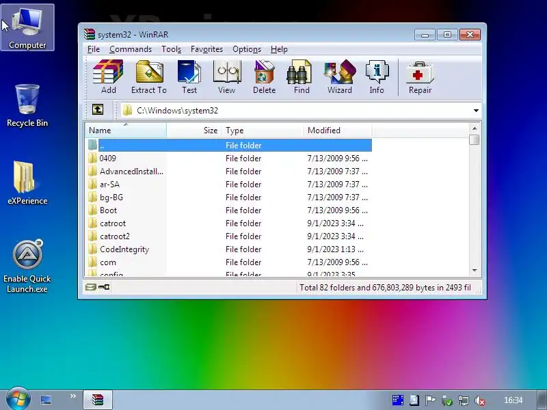The width and height of the screenshot is (547, 410).
Task: Sort by Type column header
Action: click(x=262, y=130)
